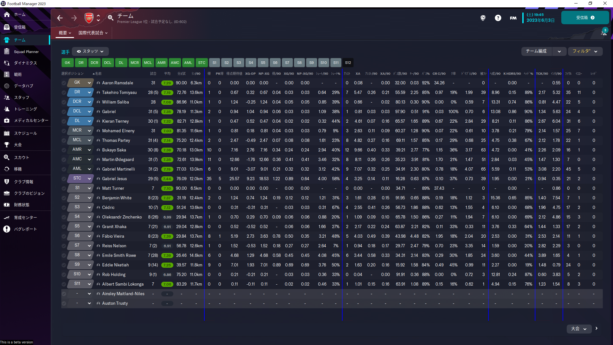Open the メディカルセンター sidebar item

(31, 120)
